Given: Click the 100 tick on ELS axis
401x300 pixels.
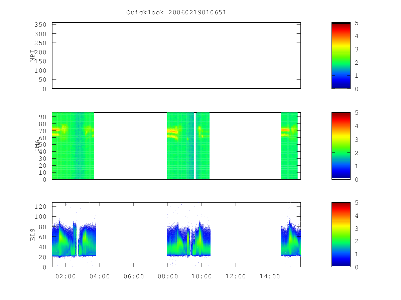Looking at the screenshot, I should pyautogui.click(x=40, y=217).
